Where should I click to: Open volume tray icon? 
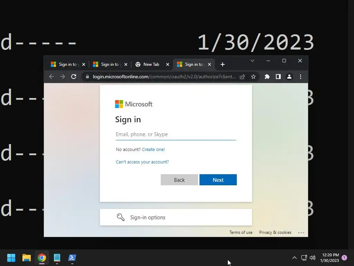[x=313, y=258]
